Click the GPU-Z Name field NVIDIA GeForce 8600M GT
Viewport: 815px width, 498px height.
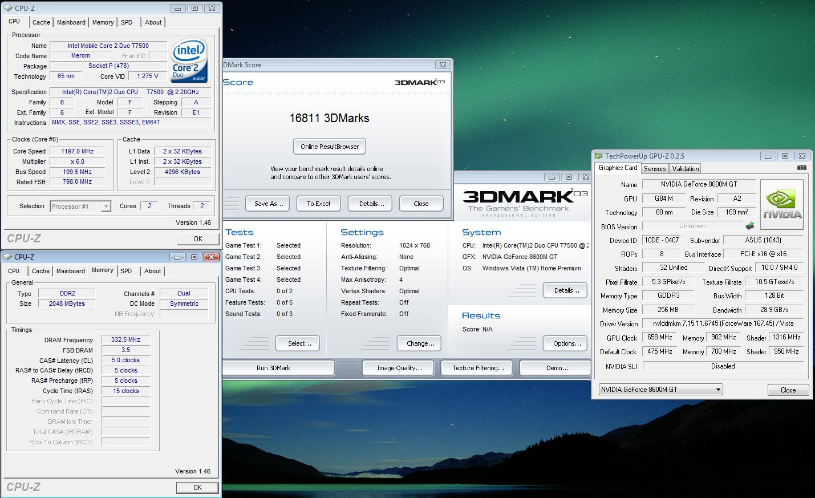point(699,184)
